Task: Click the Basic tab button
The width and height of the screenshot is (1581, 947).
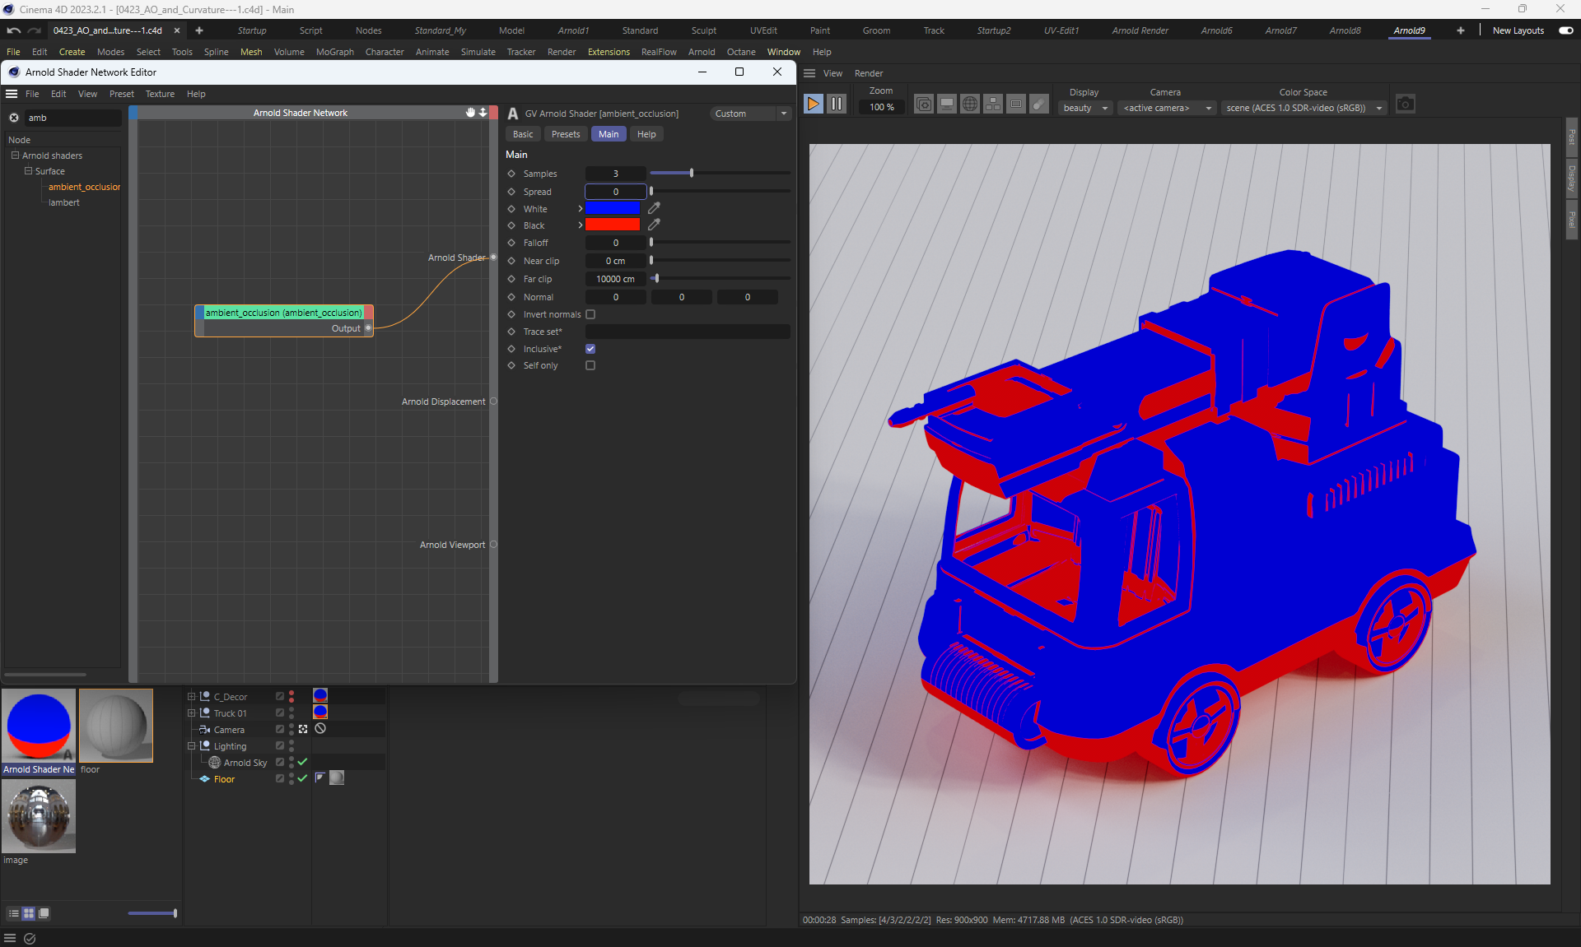Action: [523, 134]
